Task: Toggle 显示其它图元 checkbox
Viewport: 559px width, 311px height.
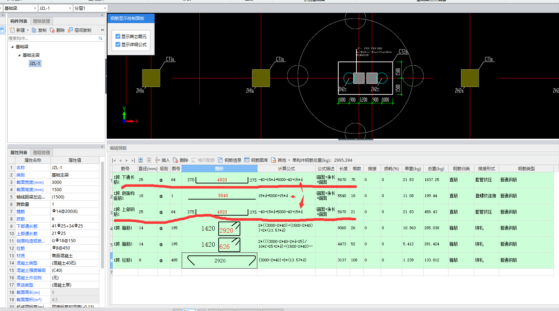Action: click(118, 36)
